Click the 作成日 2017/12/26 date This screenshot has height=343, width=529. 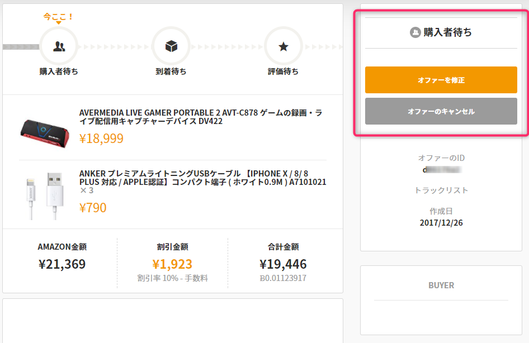[441, 223]
